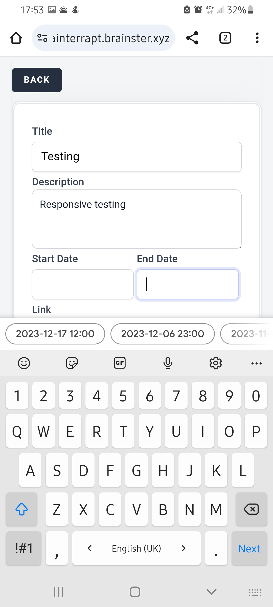Open the emoji keyboard panel

[24, 363]
